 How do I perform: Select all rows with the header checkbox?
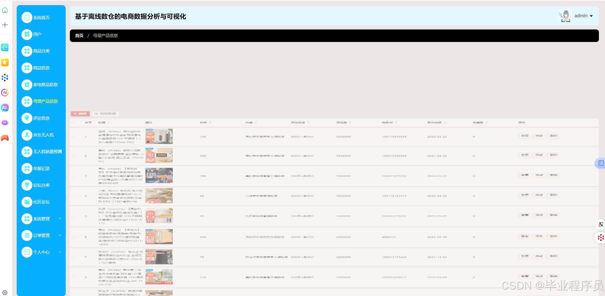click(x=73, y=122)
